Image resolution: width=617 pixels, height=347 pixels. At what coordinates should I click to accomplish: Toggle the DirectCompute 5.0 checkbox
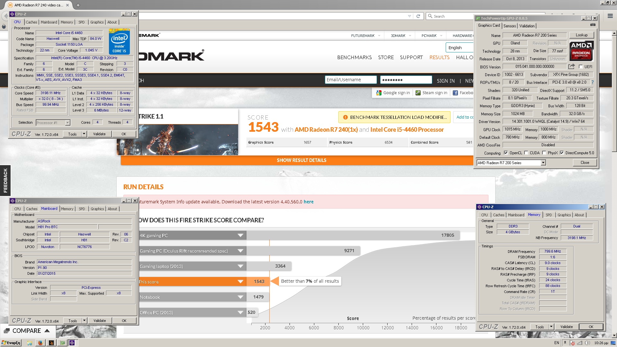tap(562, 153)
